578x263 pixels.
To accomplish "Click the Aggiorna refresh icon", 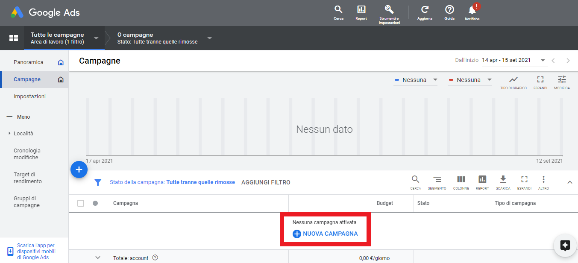I will (425, 10).
